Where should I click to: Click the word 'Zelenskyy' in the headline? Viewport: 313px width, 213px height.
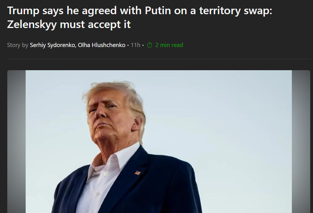32,25
